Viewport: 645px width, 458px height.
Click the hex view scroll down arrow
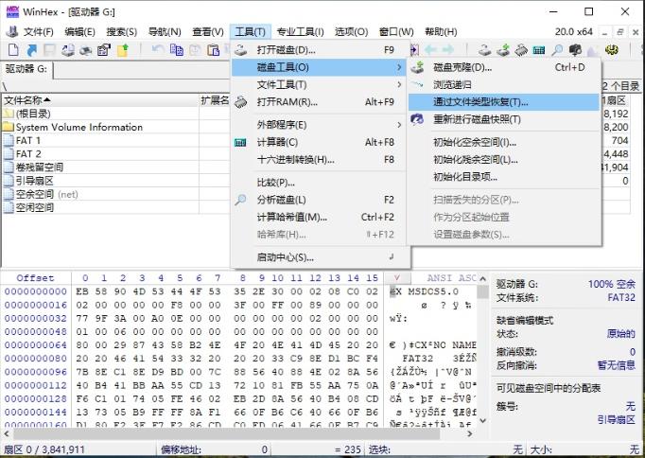coord(483,420)
